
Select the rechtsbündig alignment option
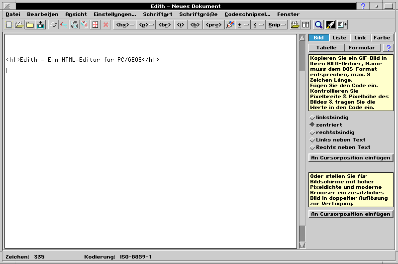312,132
